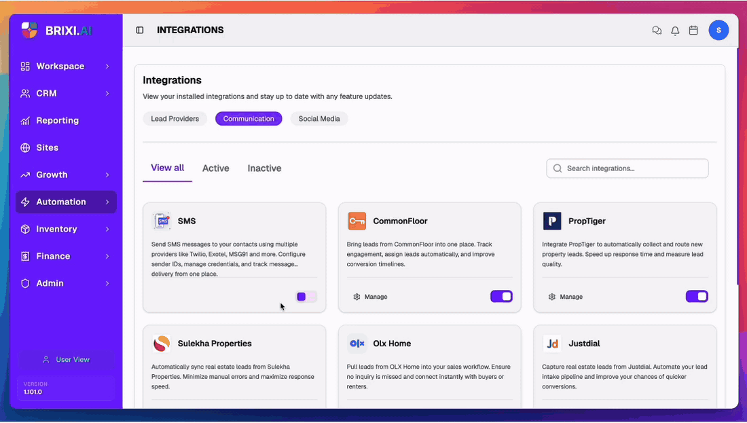747x423 pixels.
Task: Open the chat messages icon
Action: coord(657,30)
